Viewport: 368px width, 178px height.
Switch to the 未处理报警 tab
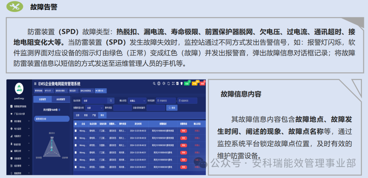point(61,99)
